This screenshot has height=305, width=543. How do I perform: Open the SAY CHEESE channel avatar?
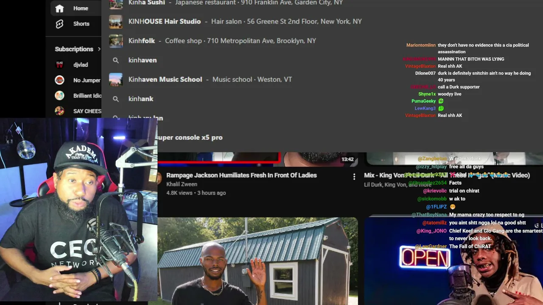[x=59, y=111]
